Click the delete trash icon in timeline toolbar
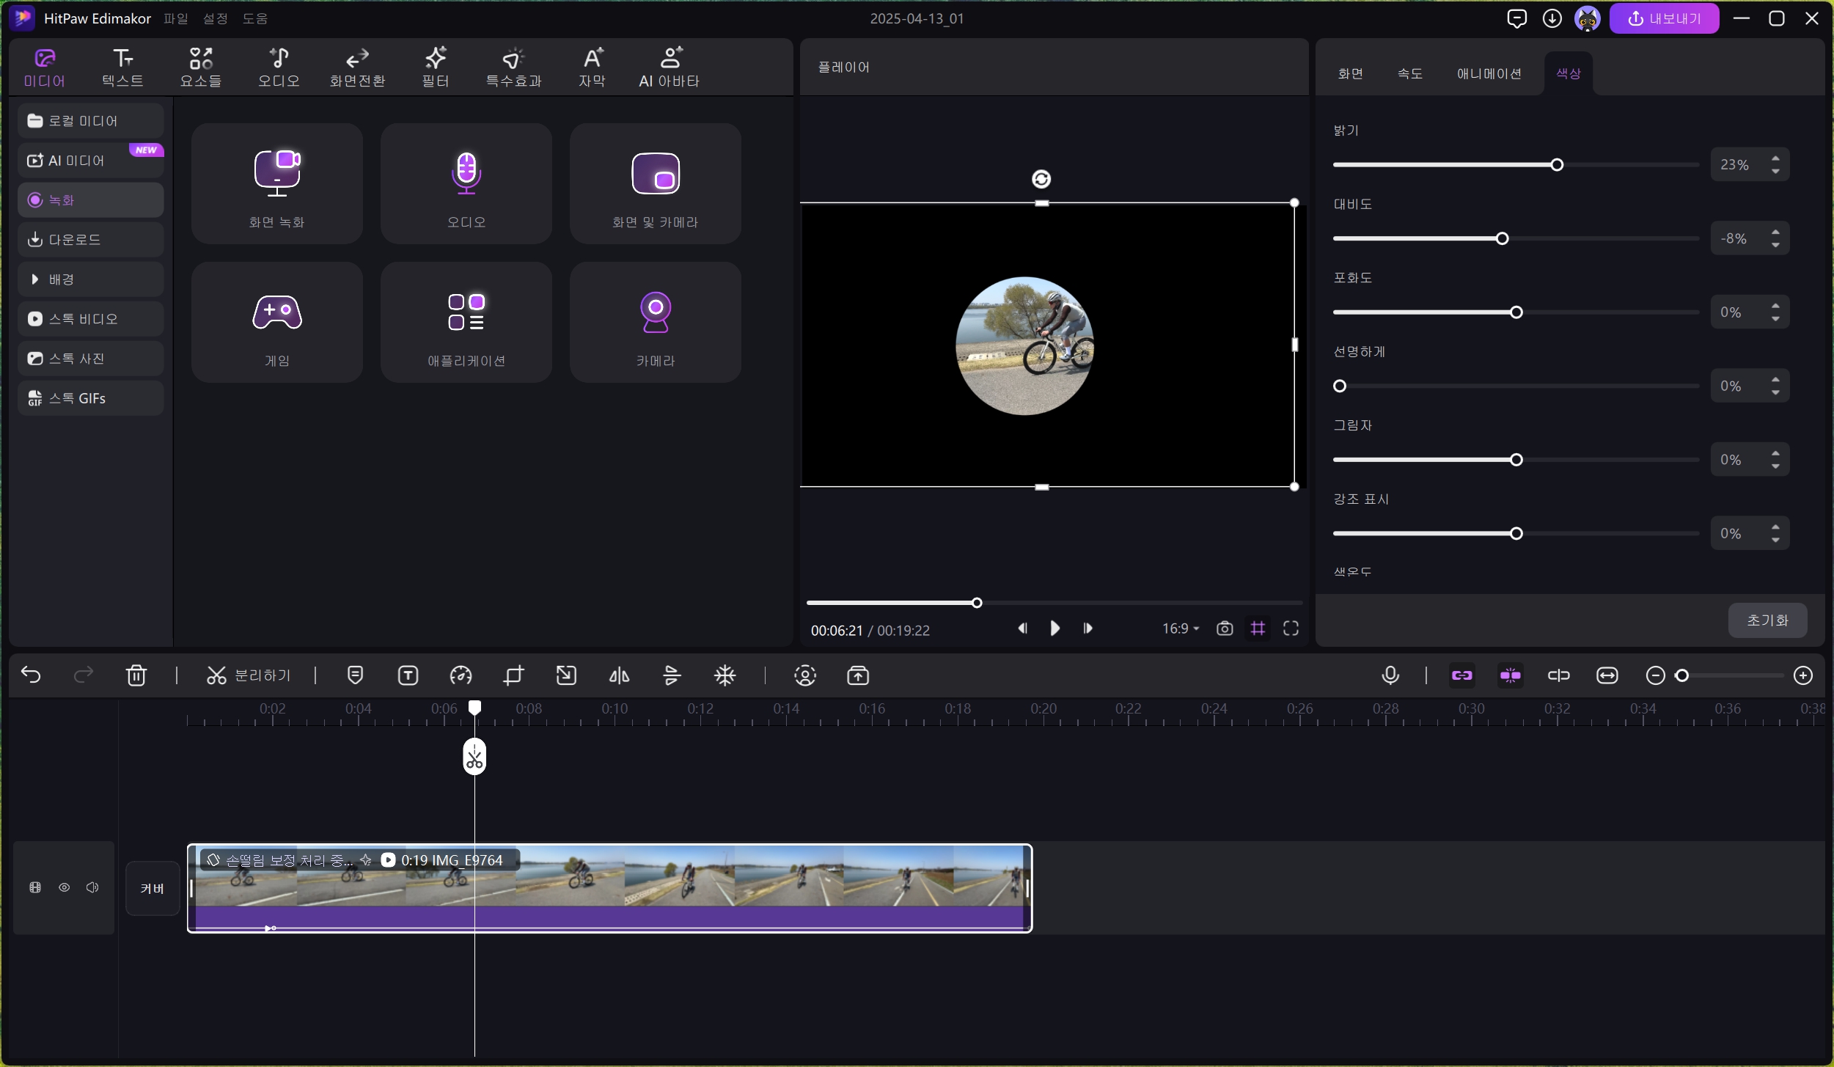Viewport: 1834px width, 1067px height. (136, 675)
